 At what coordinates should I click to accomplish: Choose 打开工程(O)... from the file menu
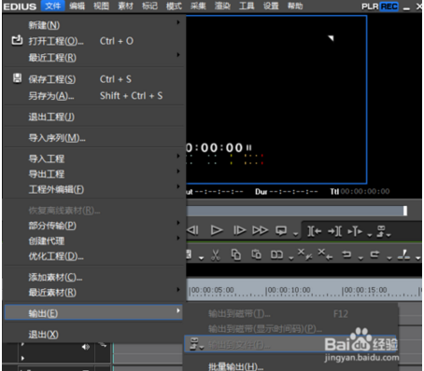93,41
